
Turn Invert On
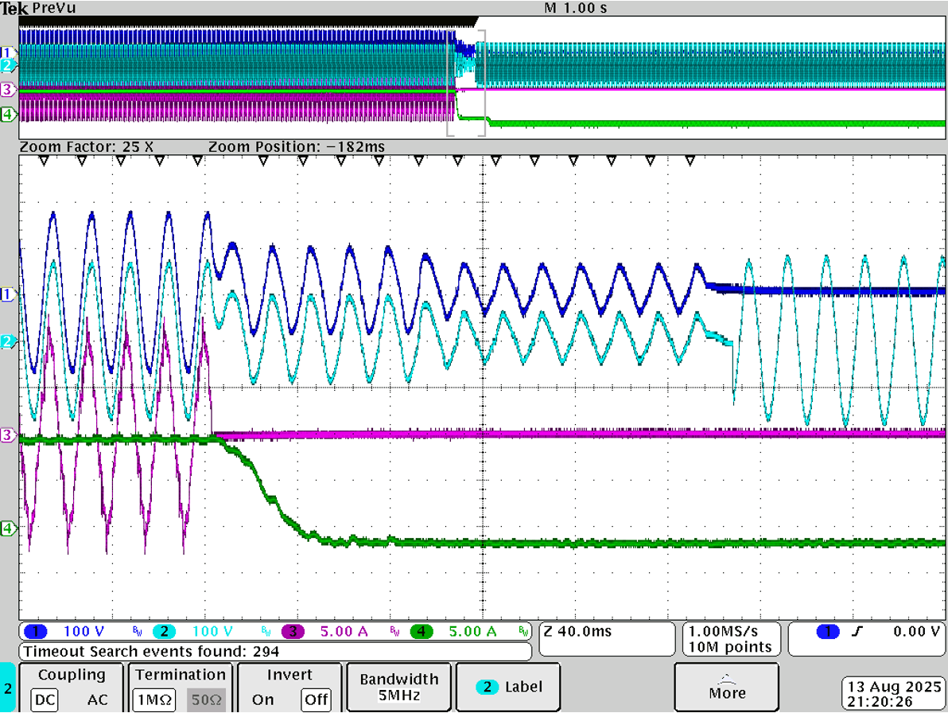pos(262,699)
